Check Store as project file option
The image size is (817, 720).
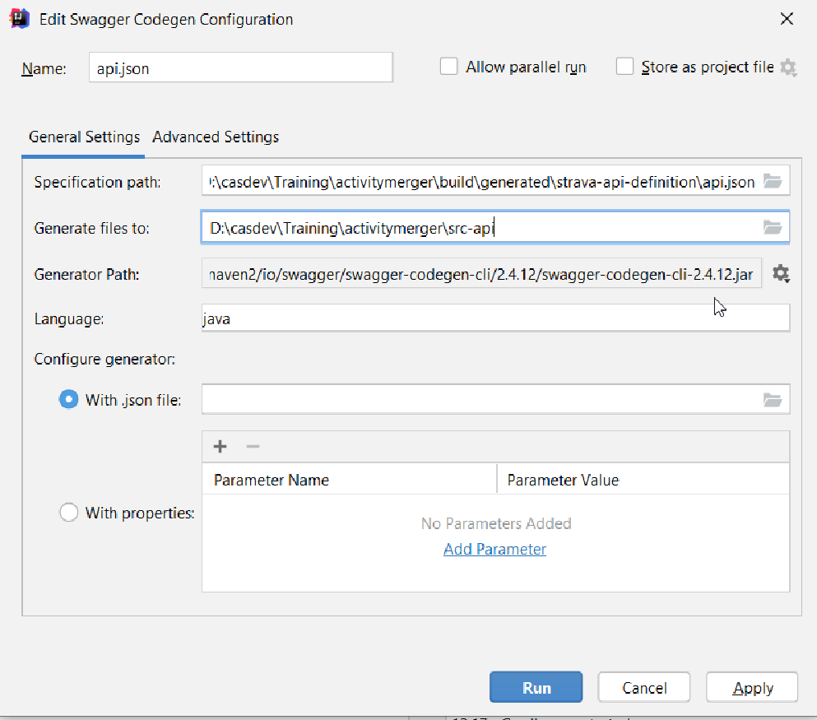tap(624, 67)
